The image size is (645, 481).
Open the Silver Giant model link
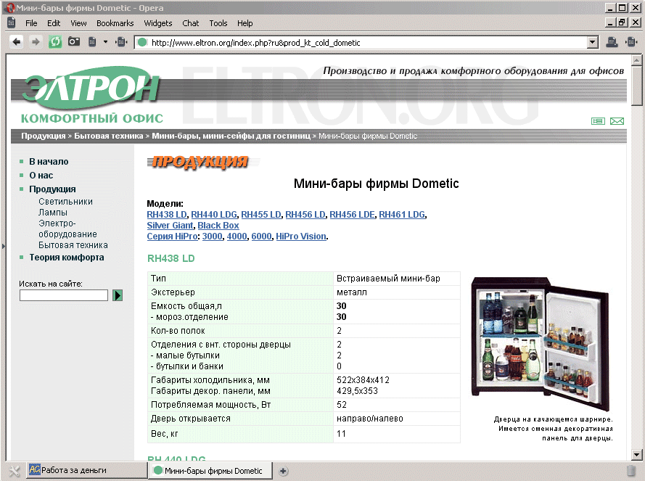pos(170,226)
